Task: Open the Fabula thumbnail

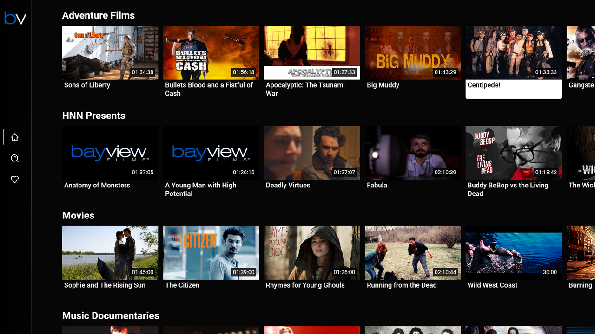Action: click(412, 153)
